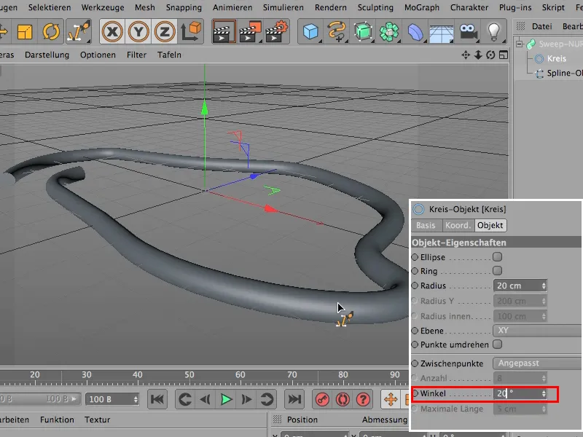This screenshot has width=583, height=437.
Task: Step one frame forward
Action: click(246, 399)
